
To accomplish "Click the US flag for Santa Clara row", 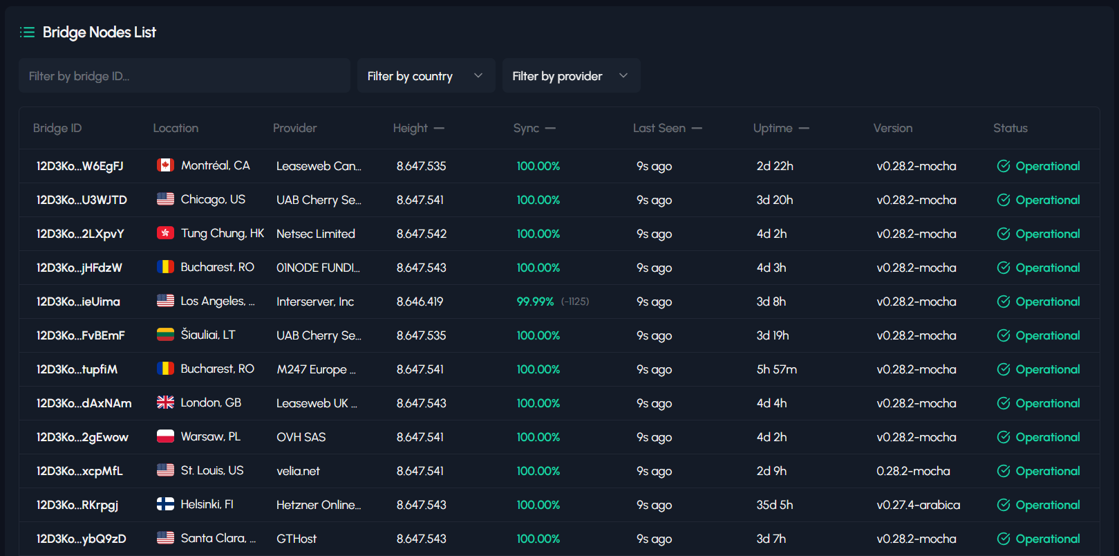I will click(x=165, y=538).
